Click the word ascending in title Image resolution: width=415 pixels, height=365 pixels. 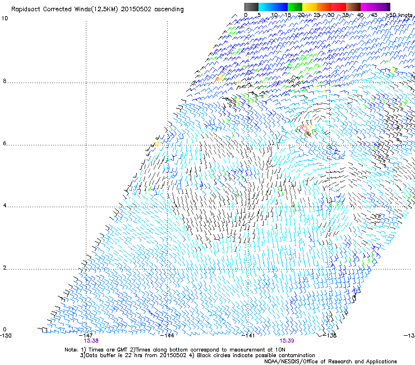[x=169, y=10]
